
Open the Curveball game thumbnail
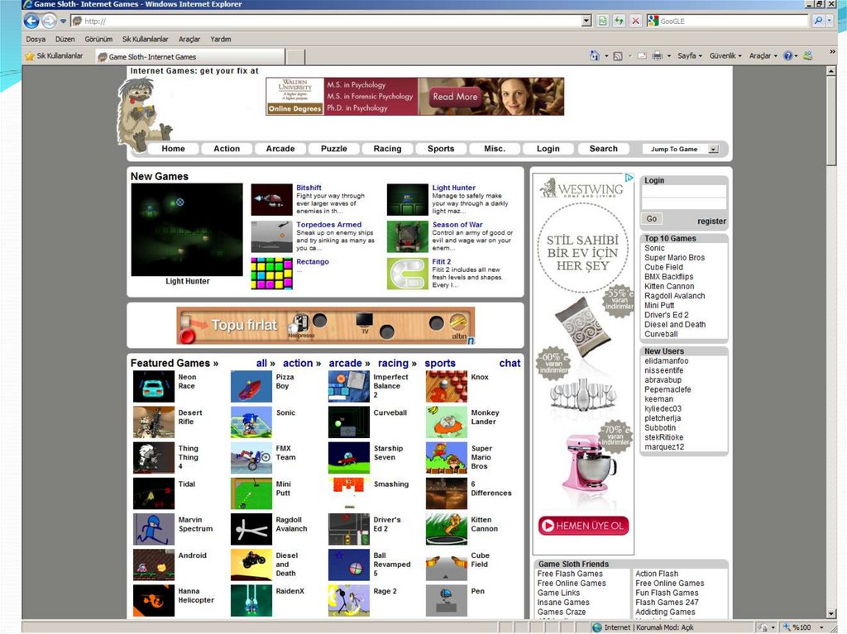click(x=349, y=422)
